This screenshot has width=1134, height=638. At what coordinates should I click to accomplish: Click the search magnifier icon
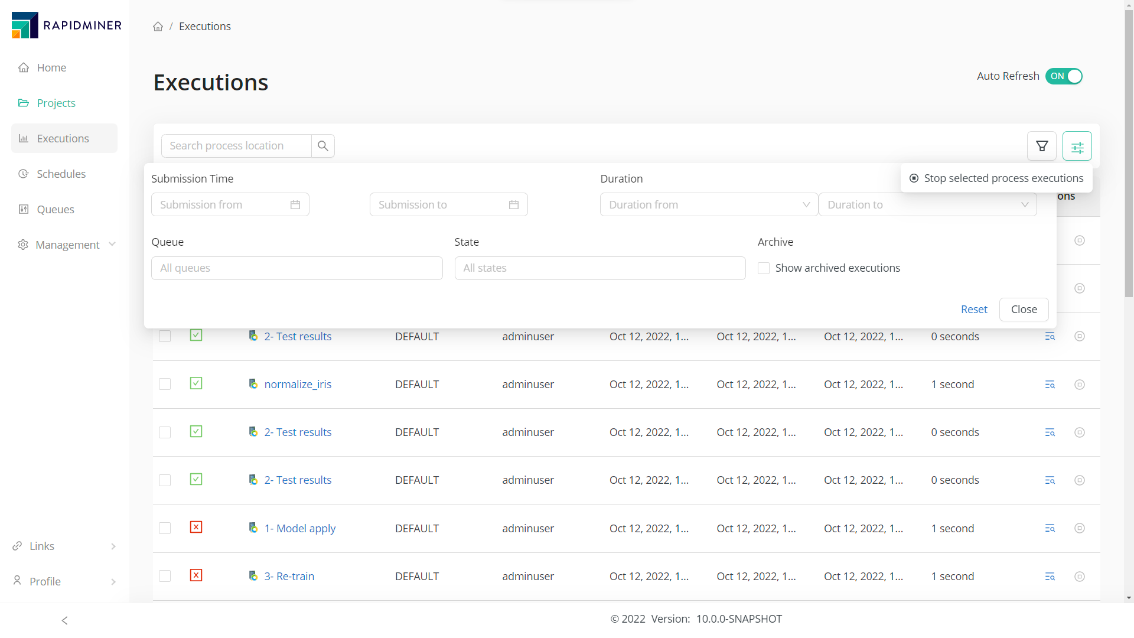(x=322, y=146)
